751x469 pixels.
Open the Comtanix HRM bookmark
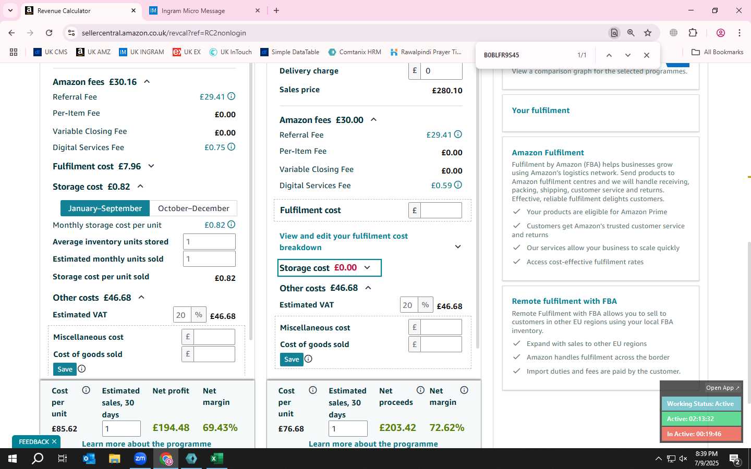tap(355, 52)
